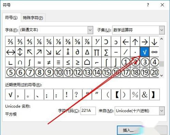
Task: Select the one-eighth fraction symbol
Action: click(x=58, y=42)
